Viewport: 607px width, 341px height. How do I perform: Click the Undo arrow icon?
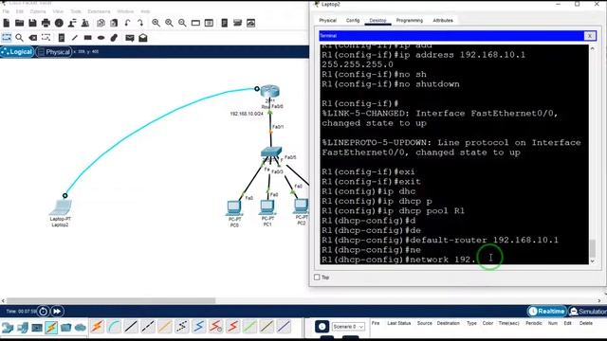coord(127,23)
